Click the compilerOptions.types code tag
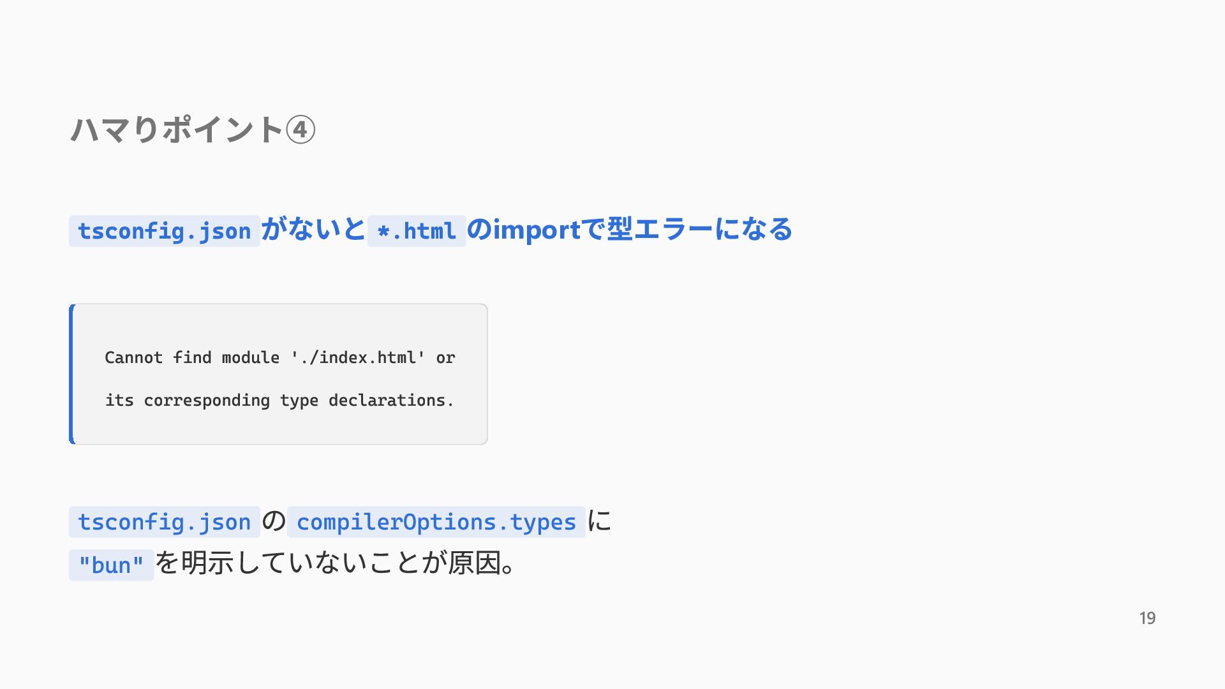1225x689 pixels. coord(436,522)
